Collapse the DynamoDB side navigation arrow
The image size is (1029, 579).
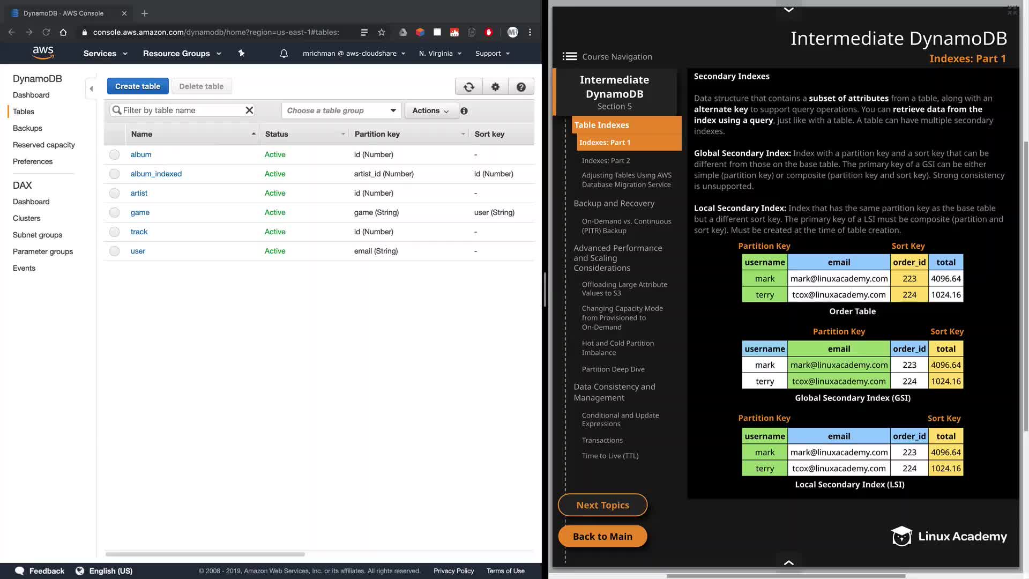91,88
